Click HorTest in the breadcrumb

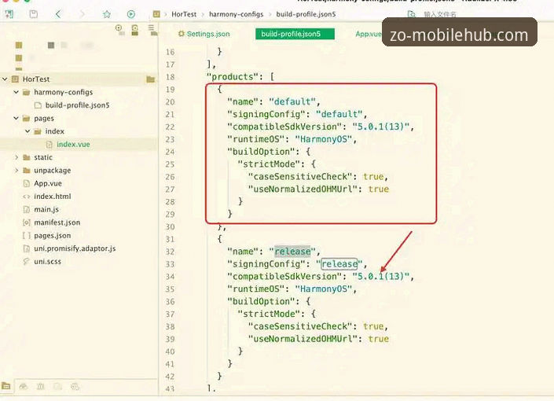pos(184,14)
